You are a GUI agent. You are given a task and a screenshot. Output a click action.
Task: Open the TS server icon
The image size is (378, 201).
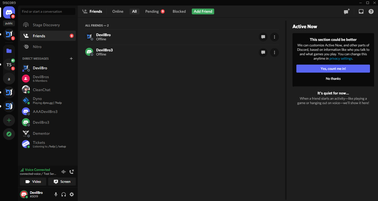click(x=9, y=65)
